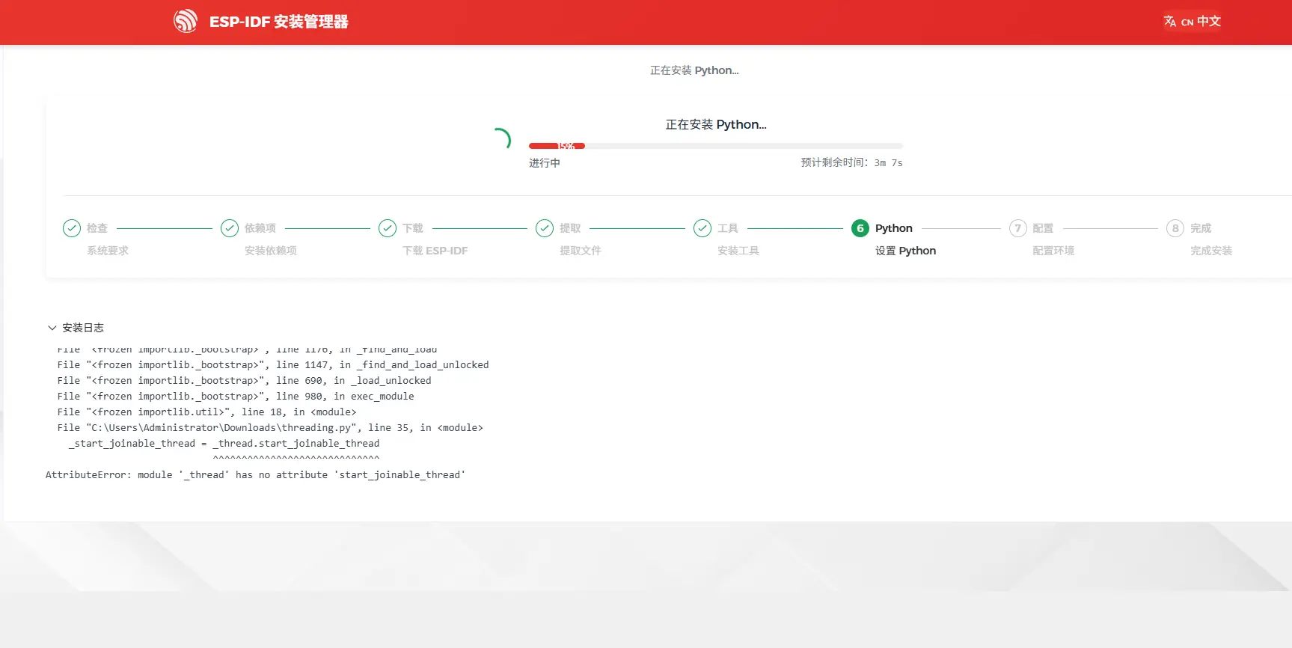Image resolution: width=1292 pixels, height=648 pixels.
Task: Click the _load_unlocked line 690 log entry
Action: [244, 381]
